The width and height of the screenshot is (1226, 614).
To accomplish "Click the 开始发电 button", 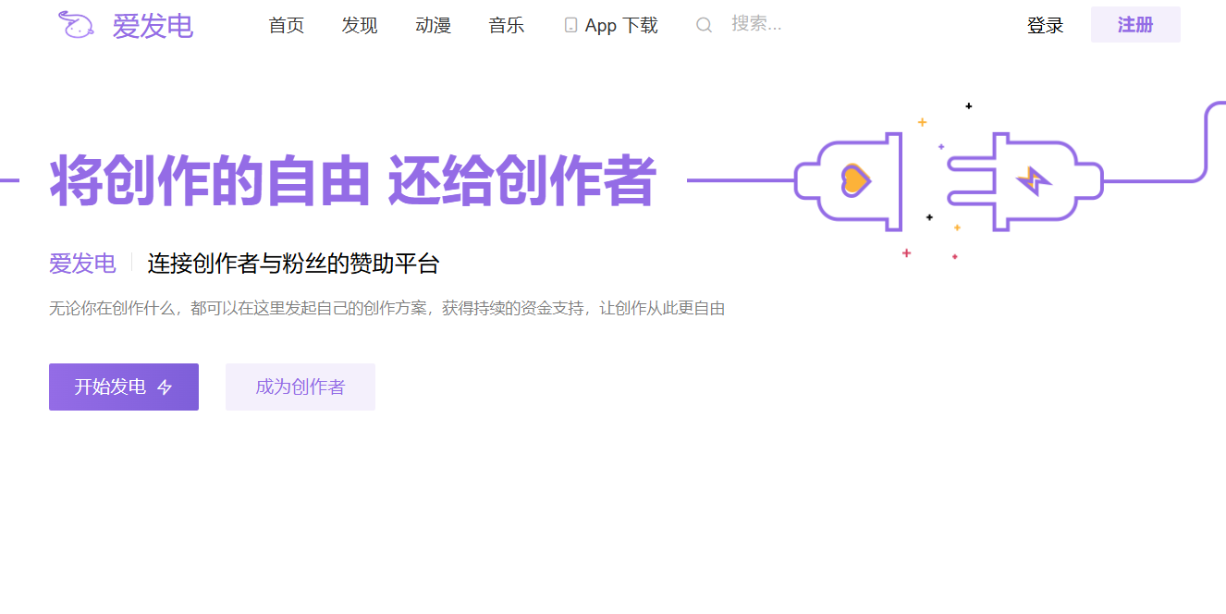I will point(124,387).
